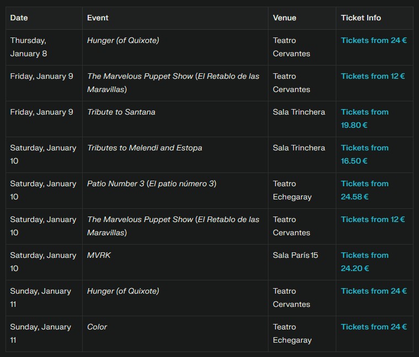The image size is (419, 357).
Task: Open the Tickets from 24.20 € link for MVRK
Action: [364, 262]
